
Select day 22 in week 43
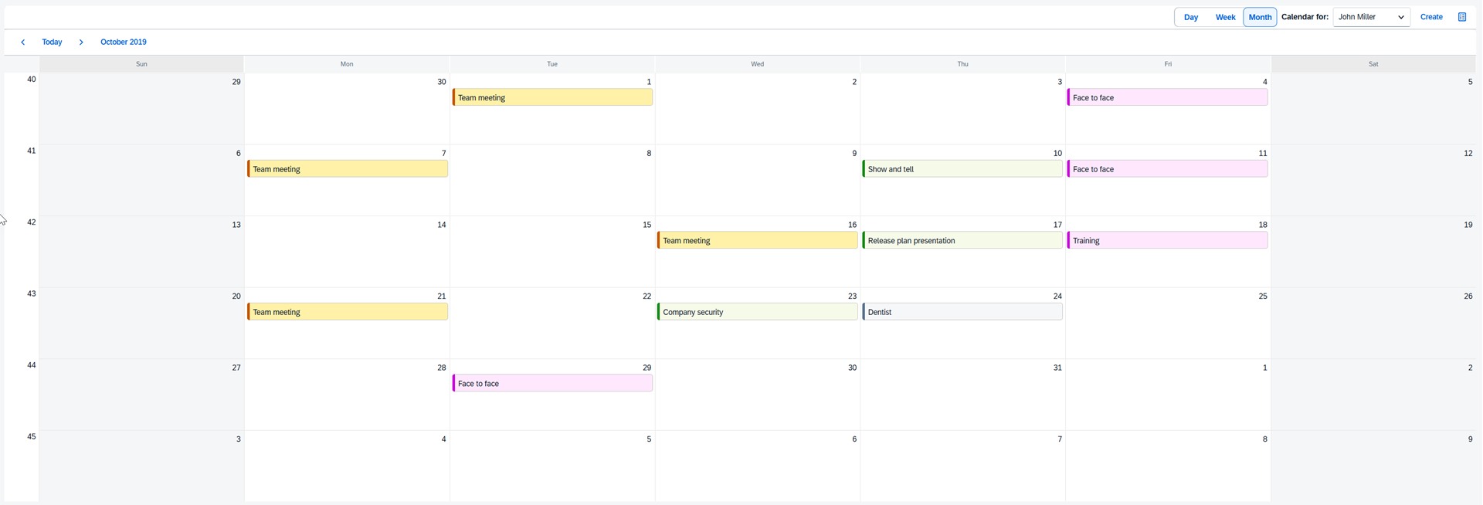552,323
